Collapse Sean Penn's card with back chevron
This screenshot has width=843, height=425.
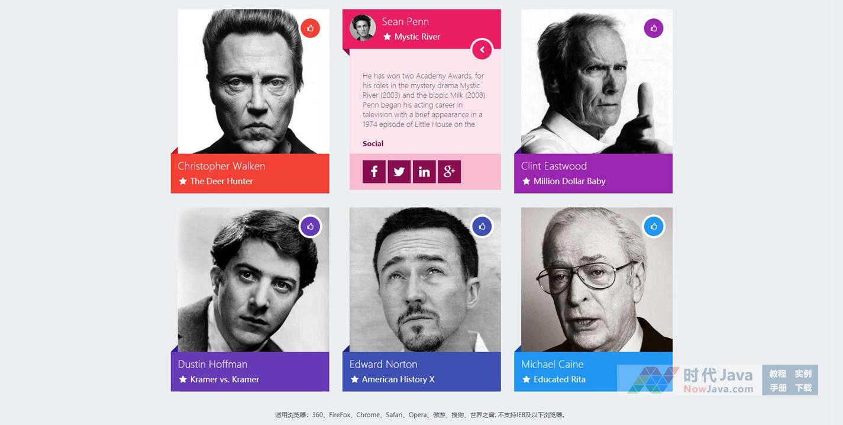[482, 50]
